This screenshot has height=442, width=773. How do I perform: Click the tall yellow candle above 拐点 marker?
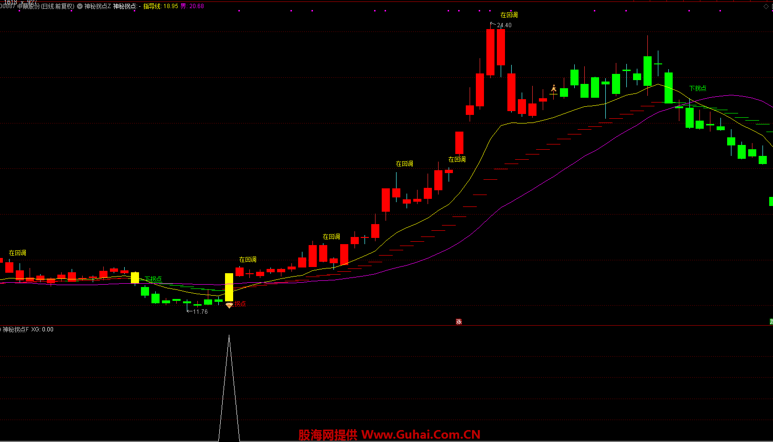click(x=229, y=287)
